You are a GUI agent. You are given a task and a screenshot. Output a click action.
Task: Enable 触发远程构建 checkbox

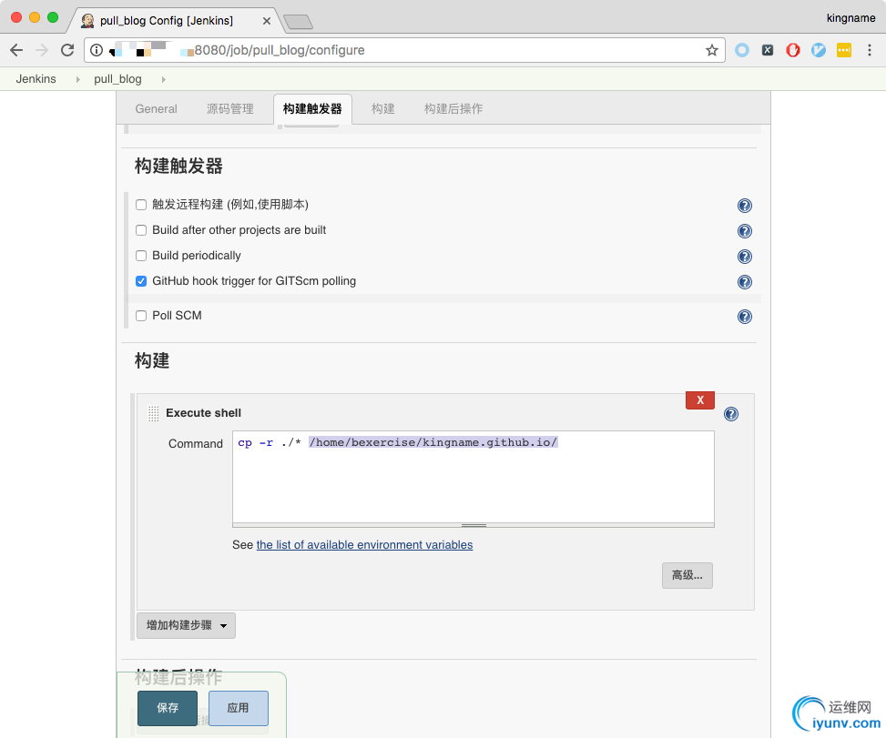coord(141,205)
